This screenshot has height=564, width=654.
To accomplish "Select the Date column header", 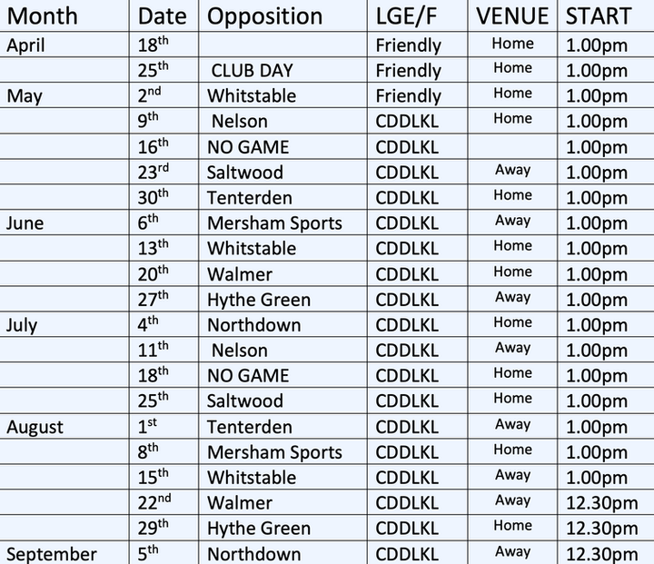I will [x=162, y=16].
